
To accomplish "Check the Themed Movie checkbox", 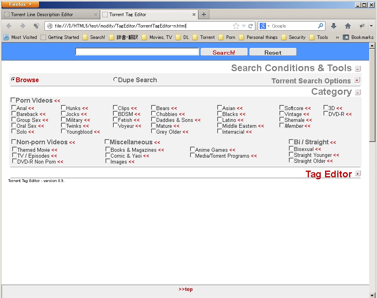I will point(15,149).
